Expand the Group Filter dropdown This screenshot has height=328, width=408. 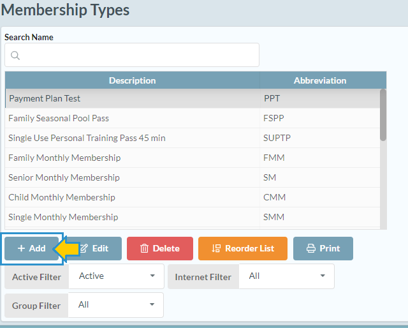coord(116,305)
